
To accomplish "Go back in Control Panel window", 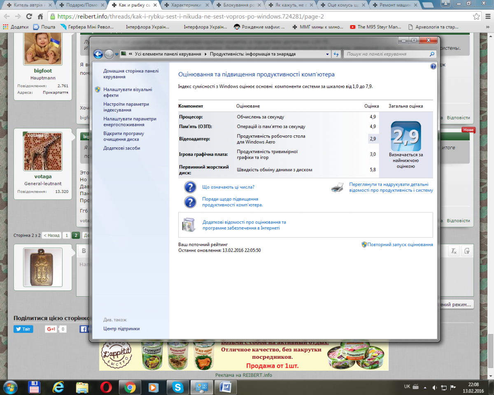I will click(x=98, y=54).
